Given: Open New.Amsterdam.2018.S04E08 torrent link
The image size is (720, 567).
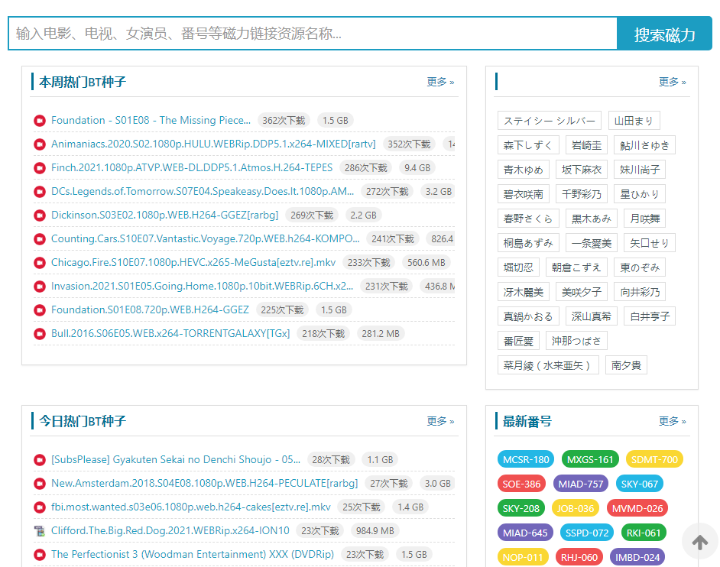Looking at the screenshot, I should (x=204, y=484).
